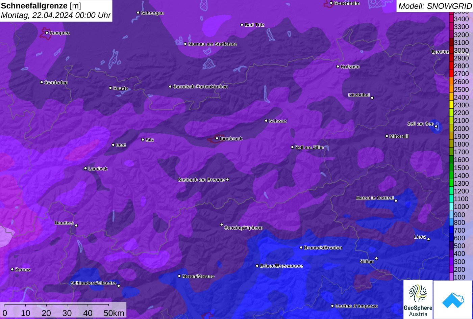The width and height of the screenshot is (473, 319).
Task: Click the Murnau am Staffelsee label
Action: (213, 44)
